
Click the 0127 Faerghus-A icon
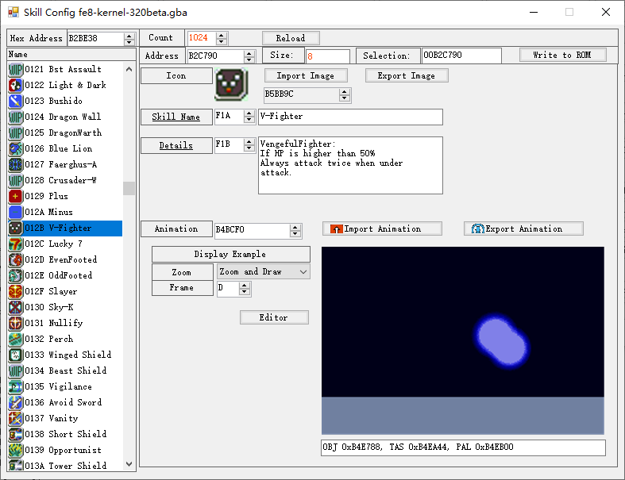16,164
